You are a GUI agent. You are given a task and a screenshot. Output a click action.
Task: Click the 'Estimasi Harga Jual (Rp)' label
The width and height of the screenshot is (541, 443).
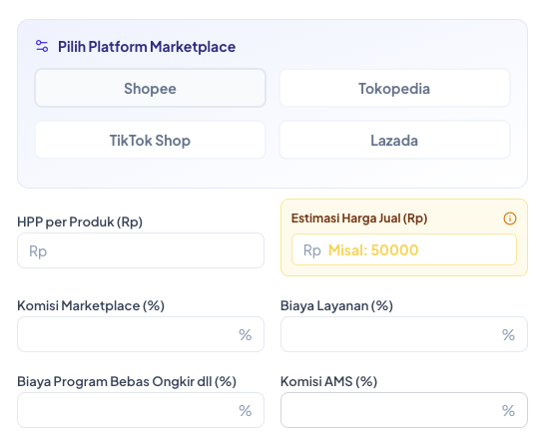coord(359,219)
